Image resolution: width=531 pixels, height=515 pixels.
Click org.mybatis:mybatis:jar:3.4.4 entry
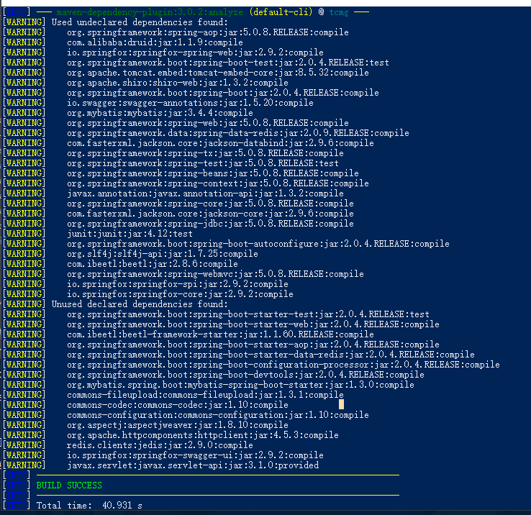(160, 113)
